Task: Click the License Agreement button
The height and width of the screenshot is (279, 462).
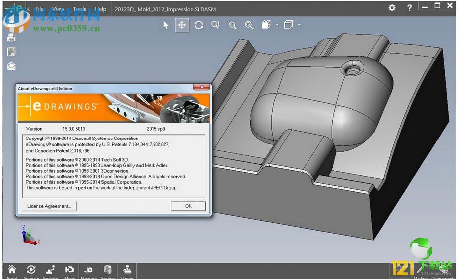Action: coord(49,206)
